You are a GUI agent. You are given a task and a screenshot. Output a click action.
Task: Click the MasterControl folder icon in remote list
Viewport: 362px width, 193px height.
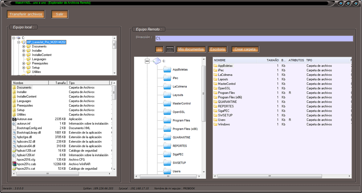(x=215, y=84)
